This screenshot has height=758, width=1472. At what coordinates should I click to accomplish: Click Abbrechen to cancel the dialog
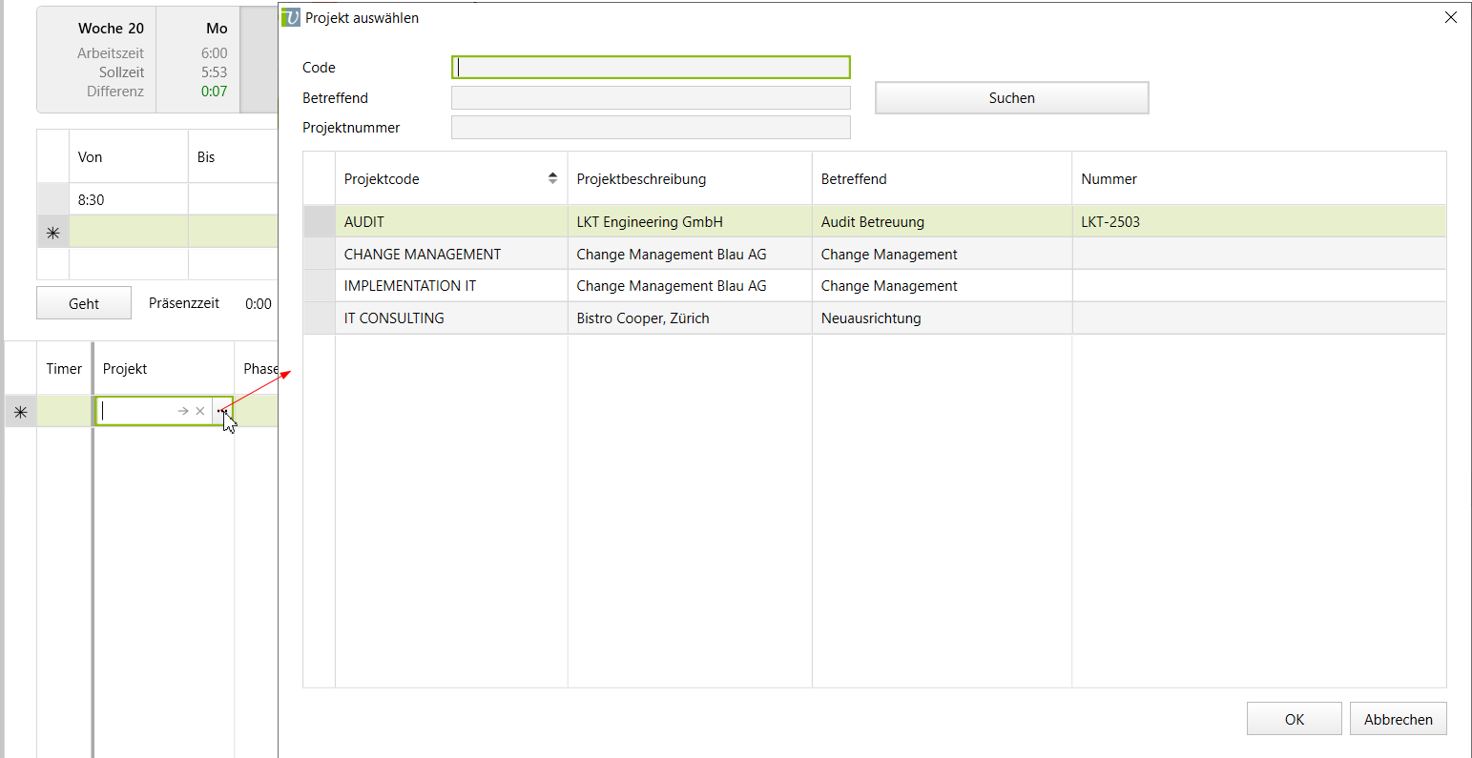pos(1398,719)
